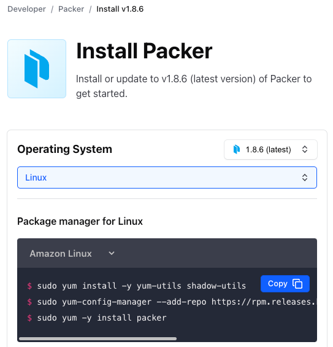Click up-down arrows of the version selector
This screenshot has width=333, height=347.
click(305, 149)
